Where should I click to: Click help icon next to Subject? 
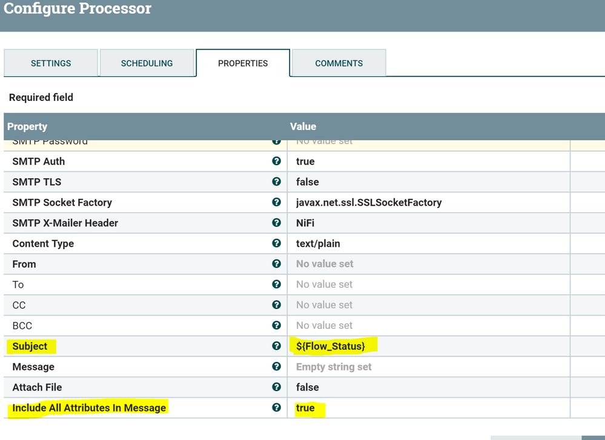click(x=277, y=346)
